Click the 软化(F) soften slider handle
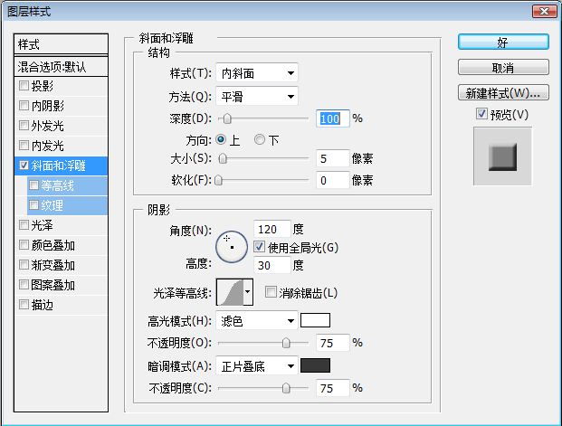The image size is (562, 426). click(218, 180)
